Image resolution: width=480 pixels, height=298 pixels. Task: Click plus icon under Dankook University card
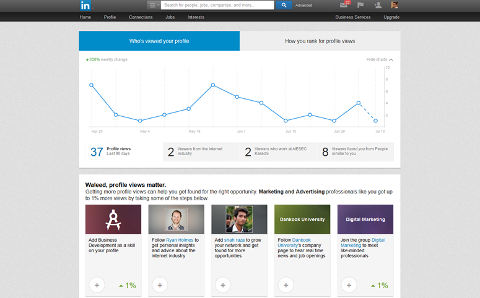click(x=286, y=285)
